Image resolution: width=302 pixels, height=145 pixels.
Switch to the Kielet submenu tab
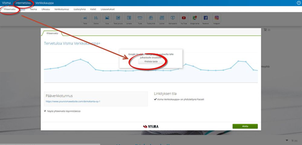click(x=93, y=9)
